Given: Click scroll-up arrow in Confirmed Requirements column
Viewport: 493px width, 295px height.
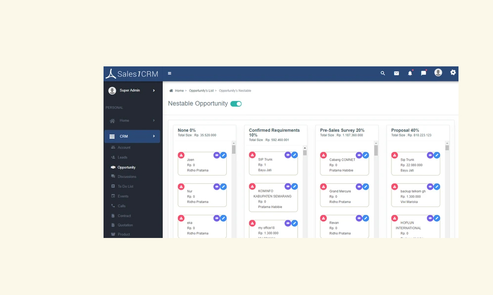Looking at the screenshot, I should click(x=305, y=148).
